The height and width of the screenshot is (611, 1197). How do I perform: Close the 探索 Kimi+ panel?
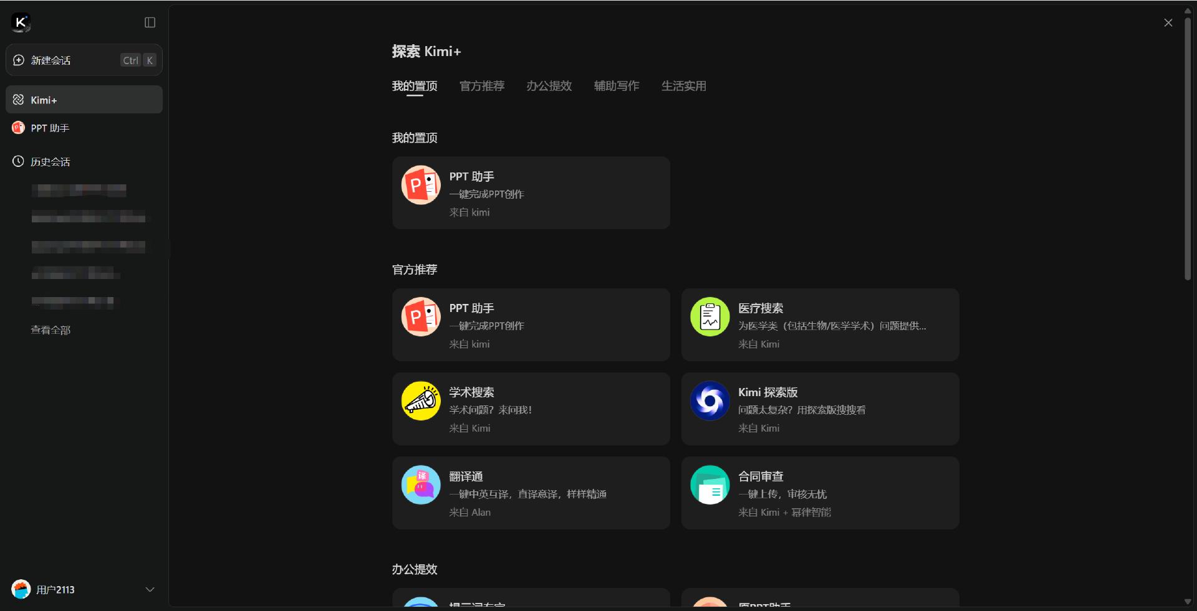(1168, 22)
